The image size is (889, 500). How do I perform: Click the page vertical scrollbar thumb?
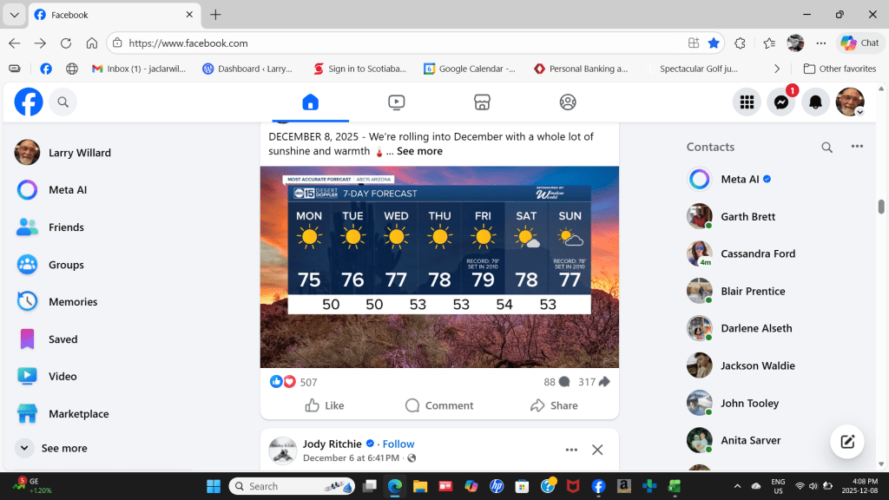881,206
